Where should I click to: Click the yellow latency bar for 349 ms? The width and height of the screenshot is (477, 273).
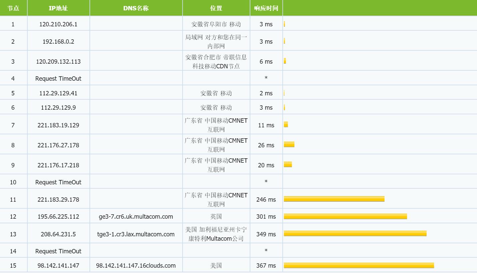[355, 233]
